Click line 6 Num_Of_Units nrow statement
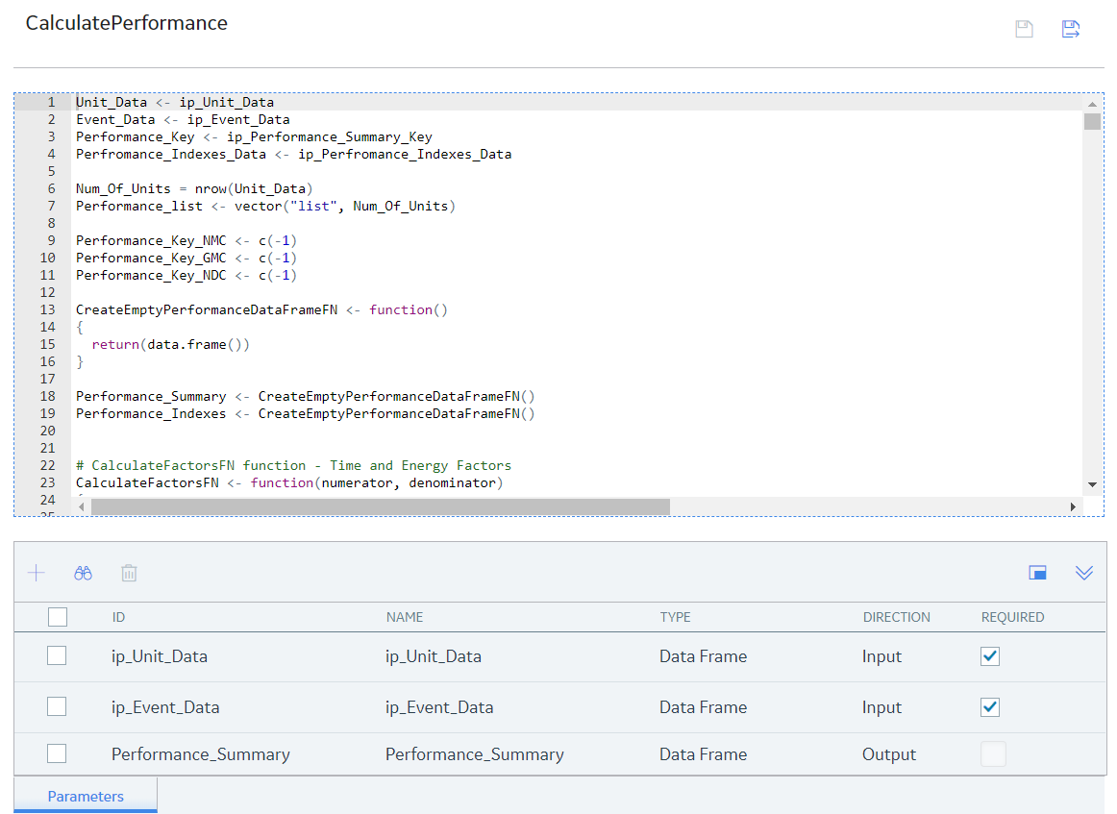 tap(194, 188)
